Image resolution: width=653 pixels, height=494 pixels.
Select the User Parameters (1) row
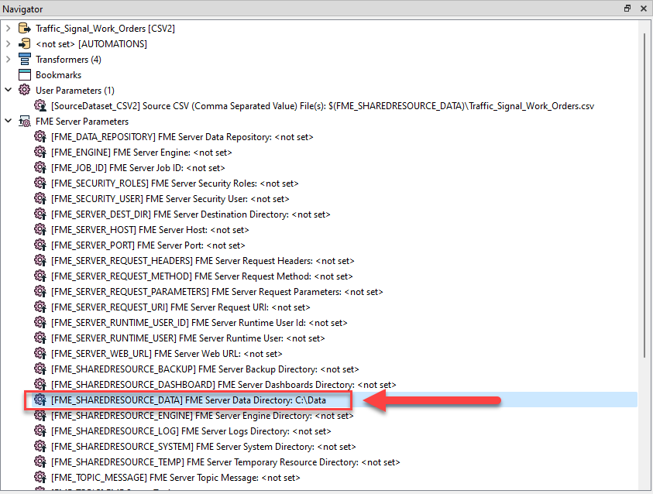click(x=75, y=91)
